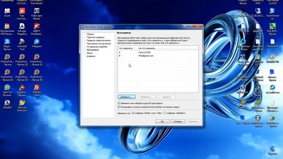Screen dimensions: 283x159
Task: Toggle 'Заменять при наборе в другой раскладке' checkbox
Action: [x=119, y=103]
